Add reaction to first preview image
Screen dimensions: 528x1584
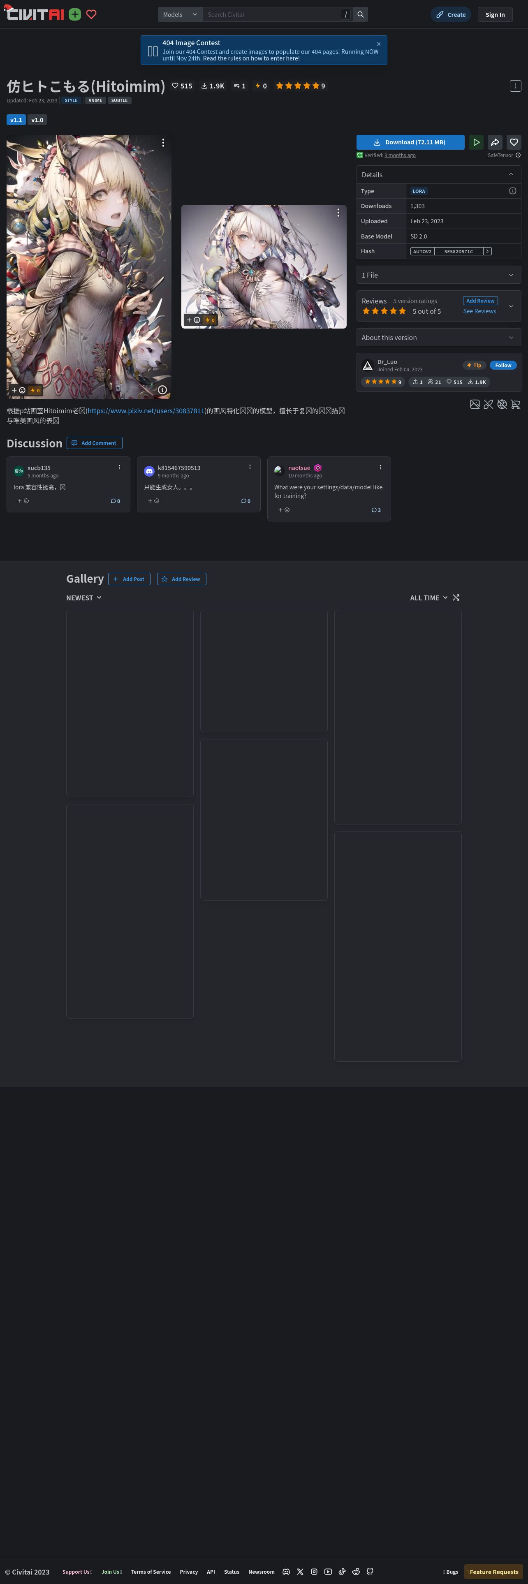pos(19,390)
